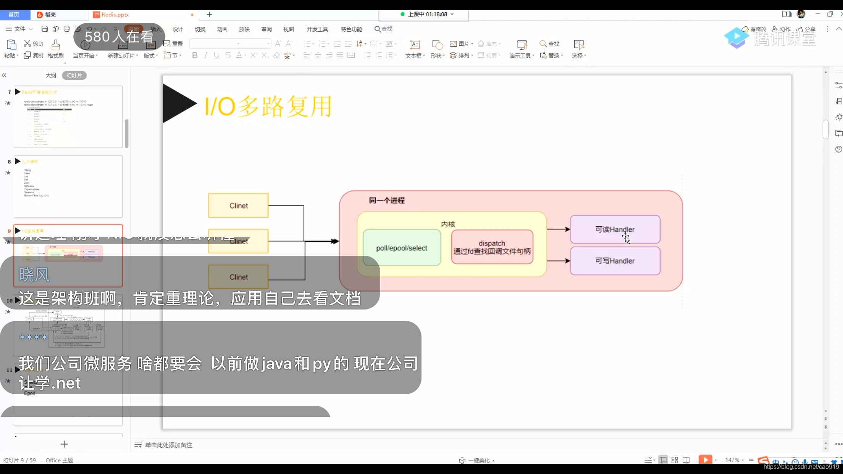Open the 演示工具 presentation tools

[x=521, y=49]
